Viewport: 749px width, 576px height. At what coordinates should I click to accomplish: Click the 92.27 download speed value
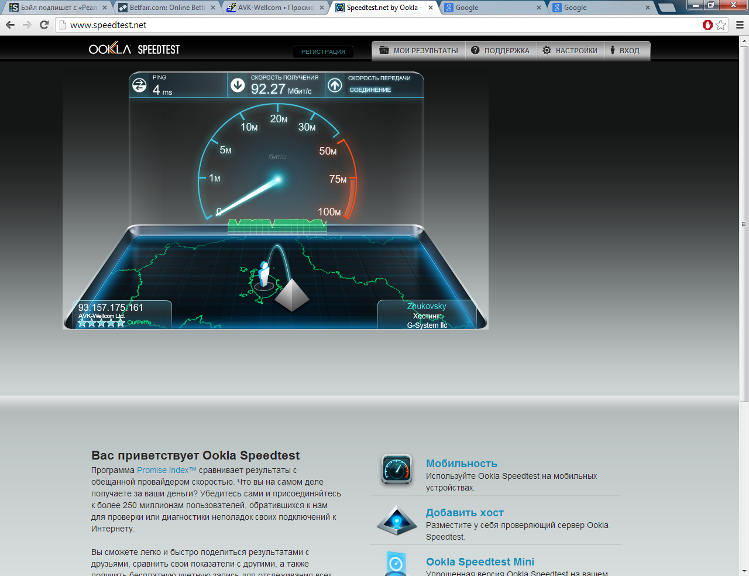(x=268, y=89)
